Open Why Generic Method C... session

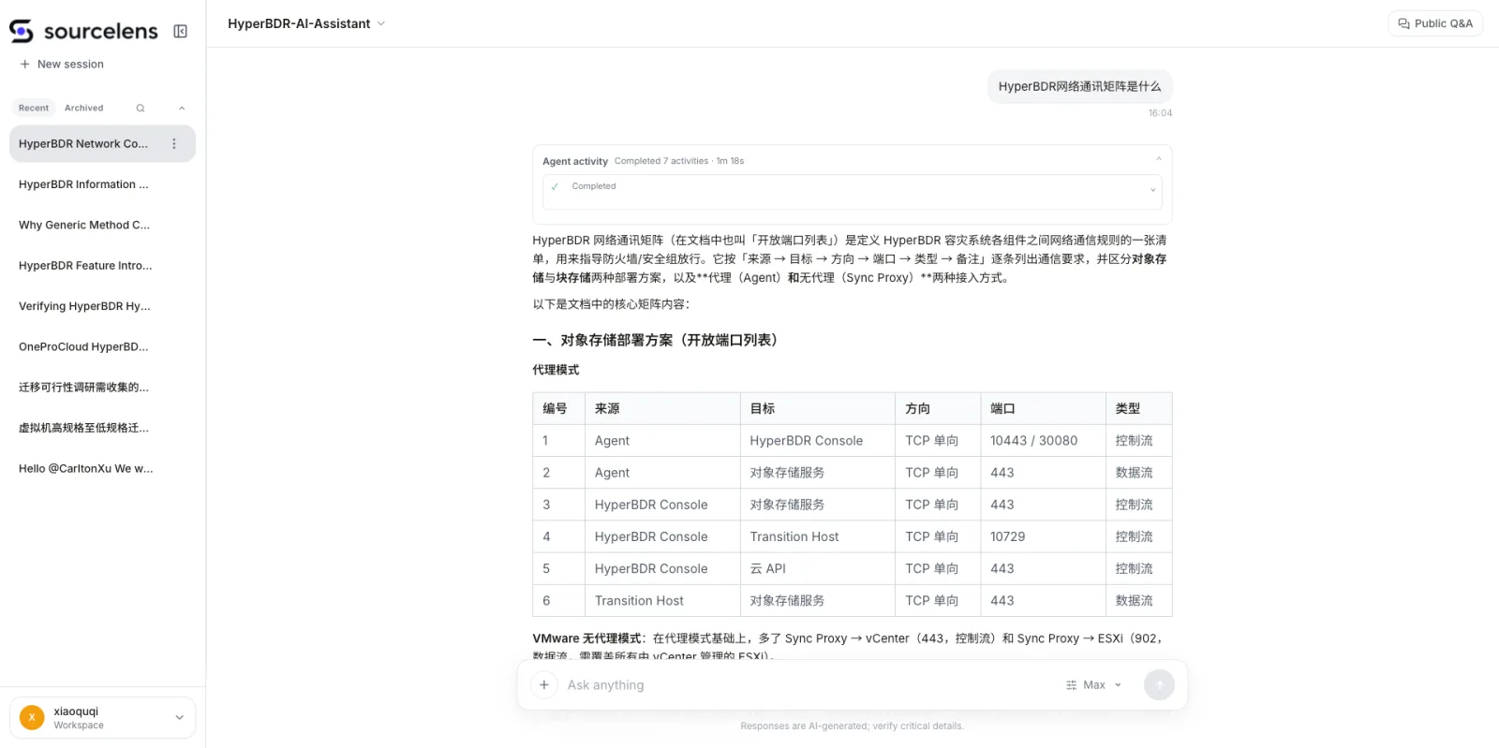pos(102,225)
